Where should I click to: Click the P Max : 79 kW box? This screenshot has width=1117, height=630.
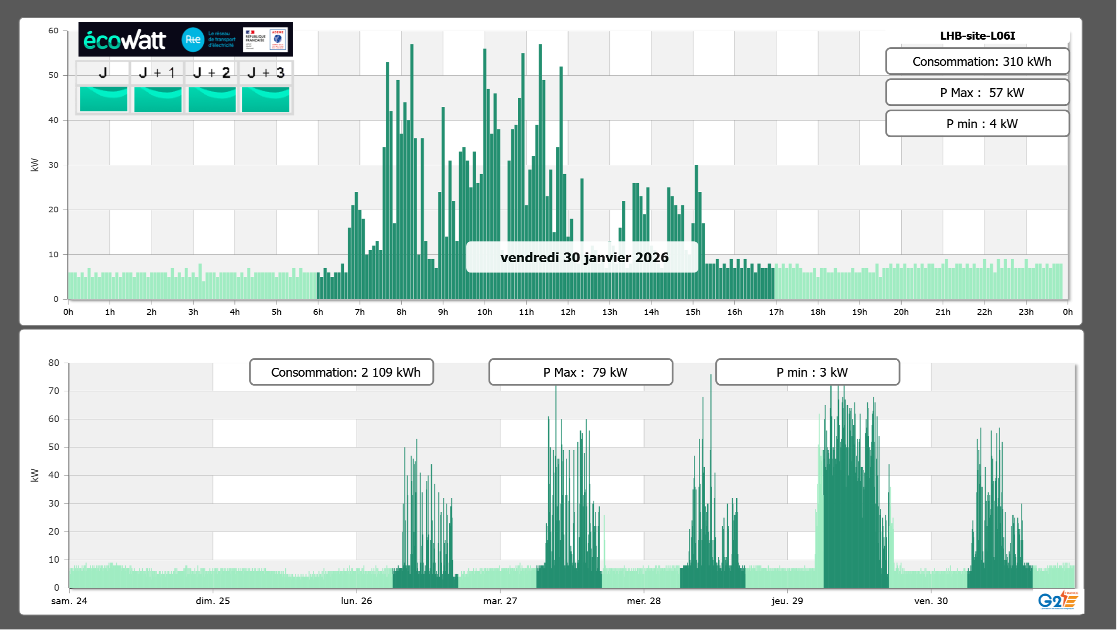(581, 372)
